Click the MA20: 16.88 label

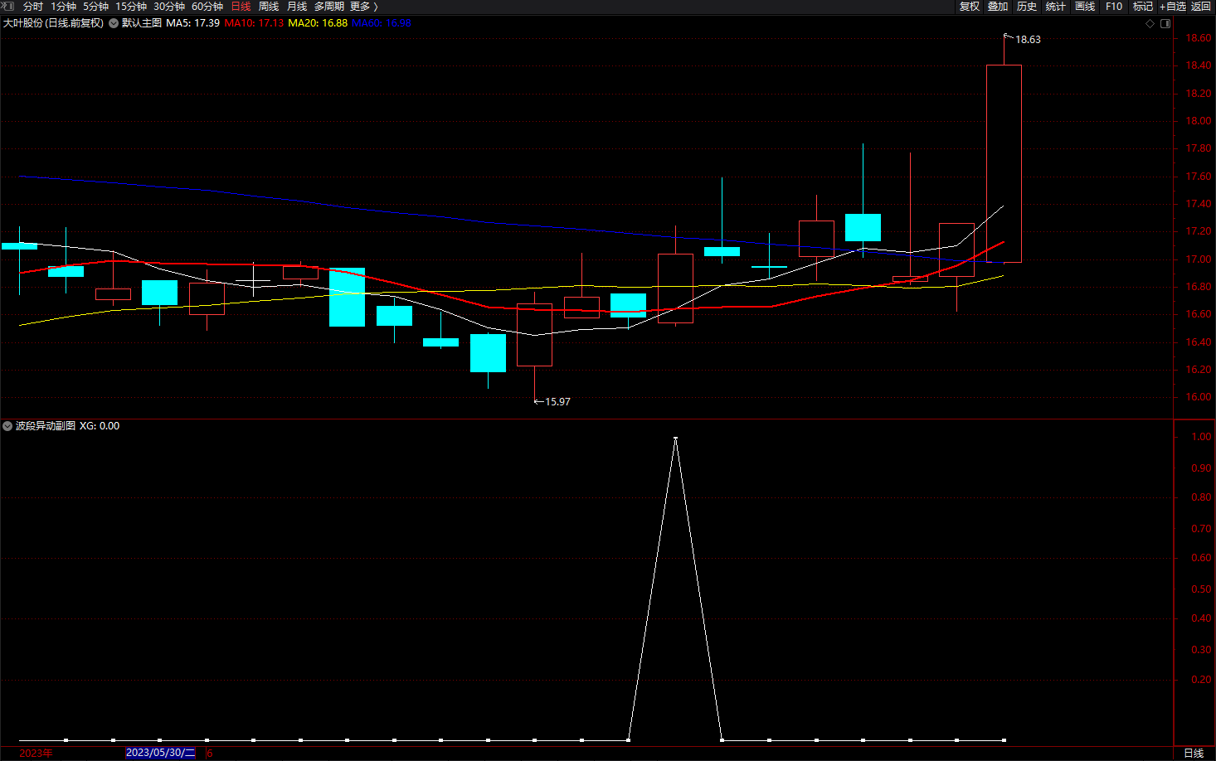pos(318,23)
